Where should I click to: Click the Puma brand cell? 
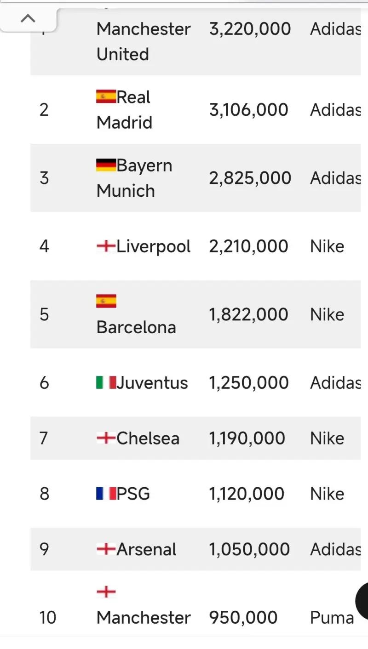(332, 618)
